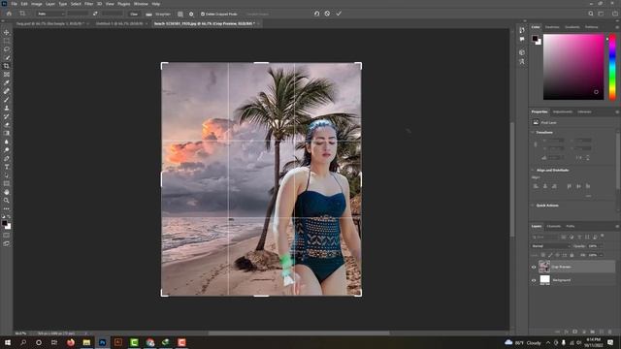Image resolution: width=621 pixels, height=349 pixels.
Task: Select the Lasso tool
Action: 7,49
